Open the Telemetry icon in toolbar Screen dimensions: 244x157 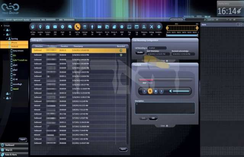144,27
